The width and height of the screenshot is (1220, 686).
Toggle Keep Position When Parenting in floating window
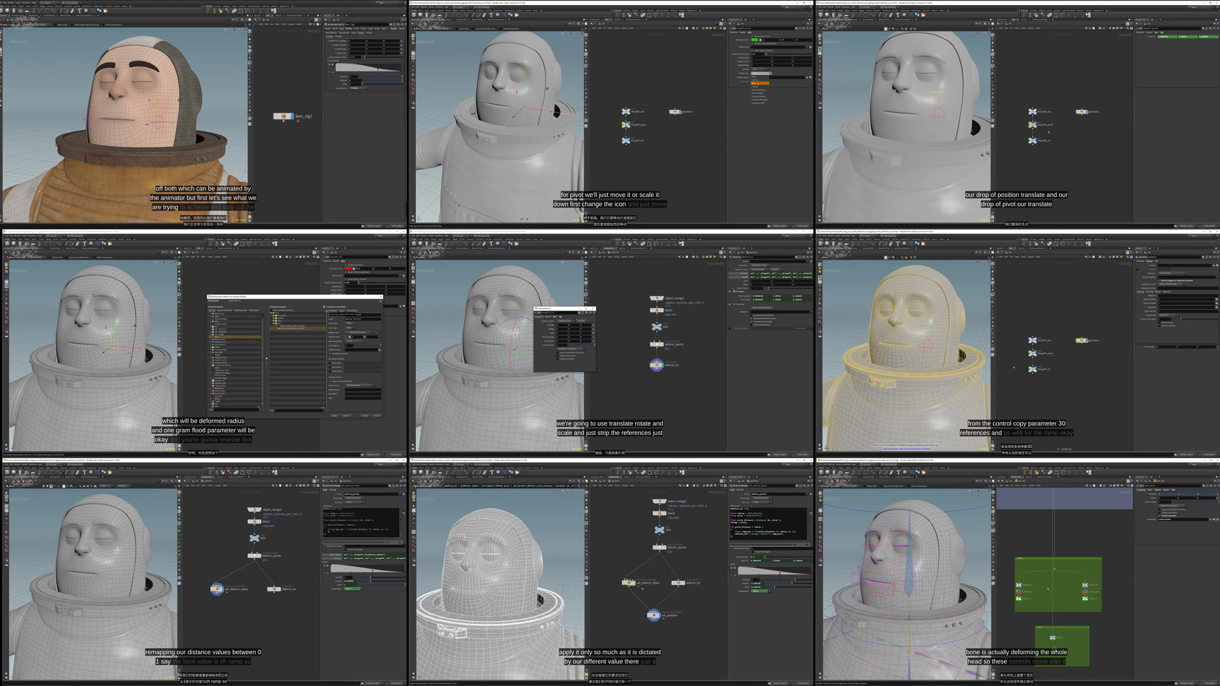559,351
